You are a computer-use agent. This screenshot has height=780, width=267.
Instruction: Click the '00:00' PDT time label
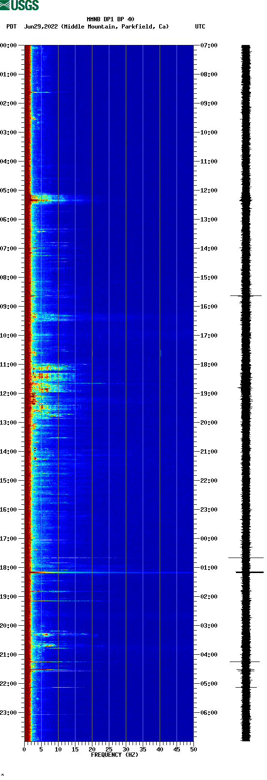pyautogui.click(x=9, y=45)
